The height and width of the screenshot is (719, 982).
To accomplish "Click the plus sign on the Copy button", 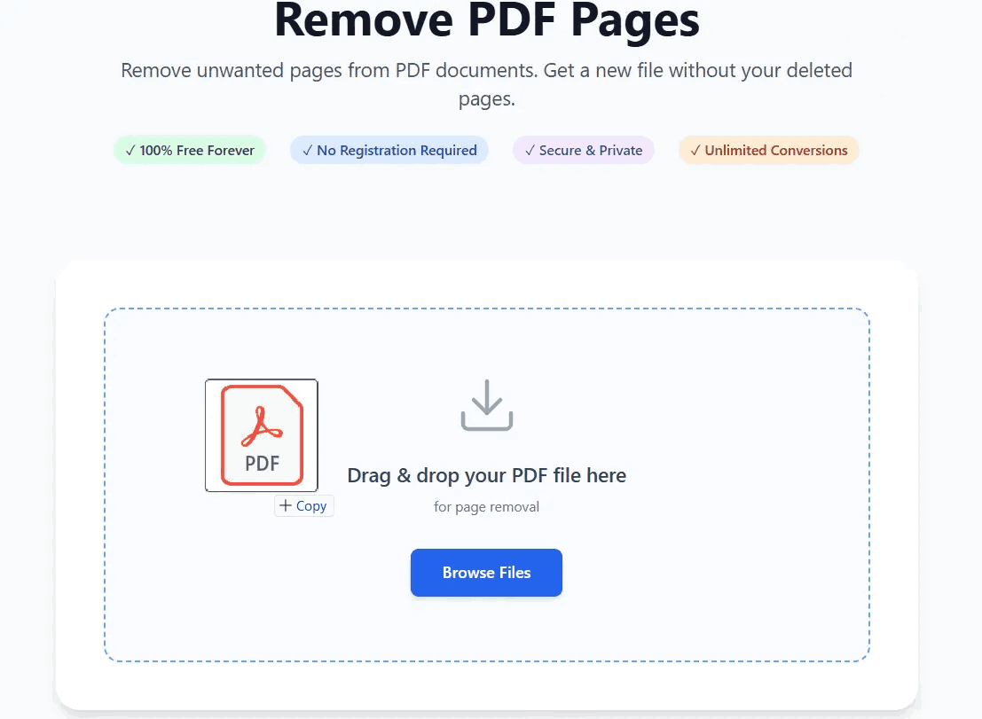I will pos(287,505).
